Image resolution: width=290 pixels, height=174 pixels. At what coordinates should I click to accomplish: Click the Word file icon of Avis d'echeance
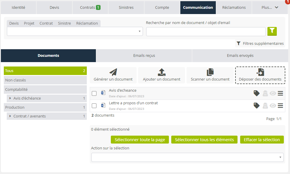[x=103, y=93]
